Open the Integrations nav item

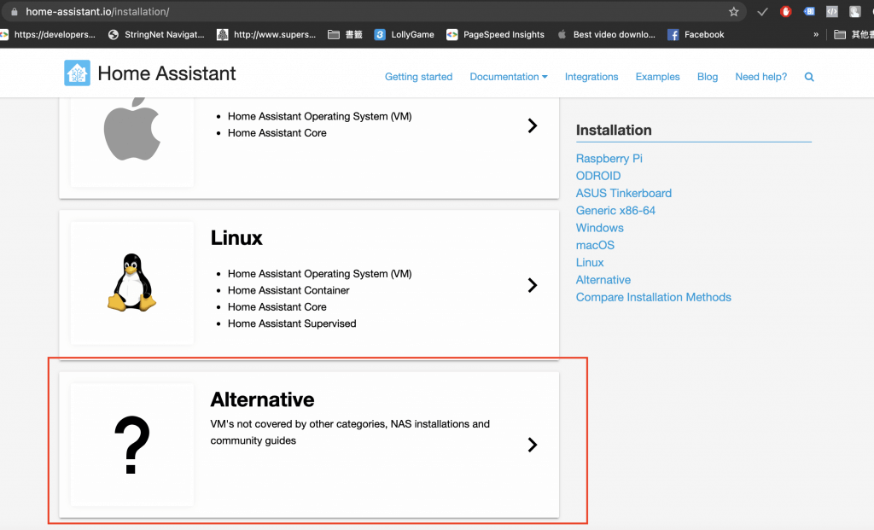coord(591,77)
